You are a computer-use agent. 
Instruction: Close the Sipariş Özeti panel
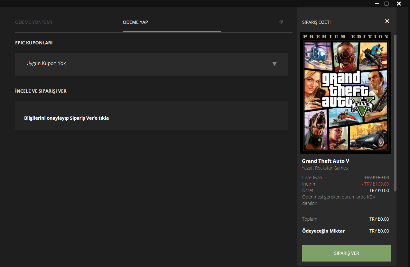click(x=387, y=21)
